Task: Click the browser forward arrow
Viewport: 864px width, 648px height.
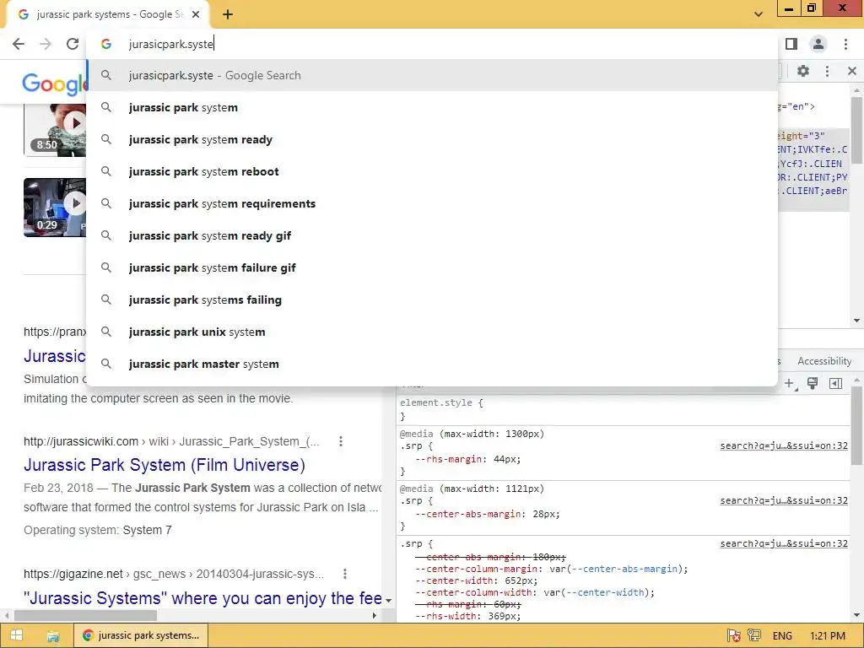Action: [x=46, y=44]
